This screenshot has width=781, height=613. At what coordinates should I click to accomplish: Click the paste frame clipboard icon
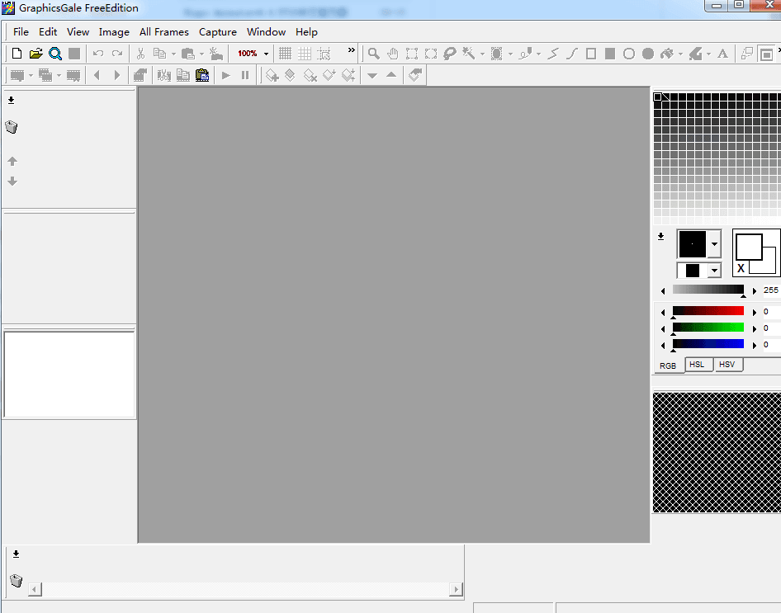202,75
